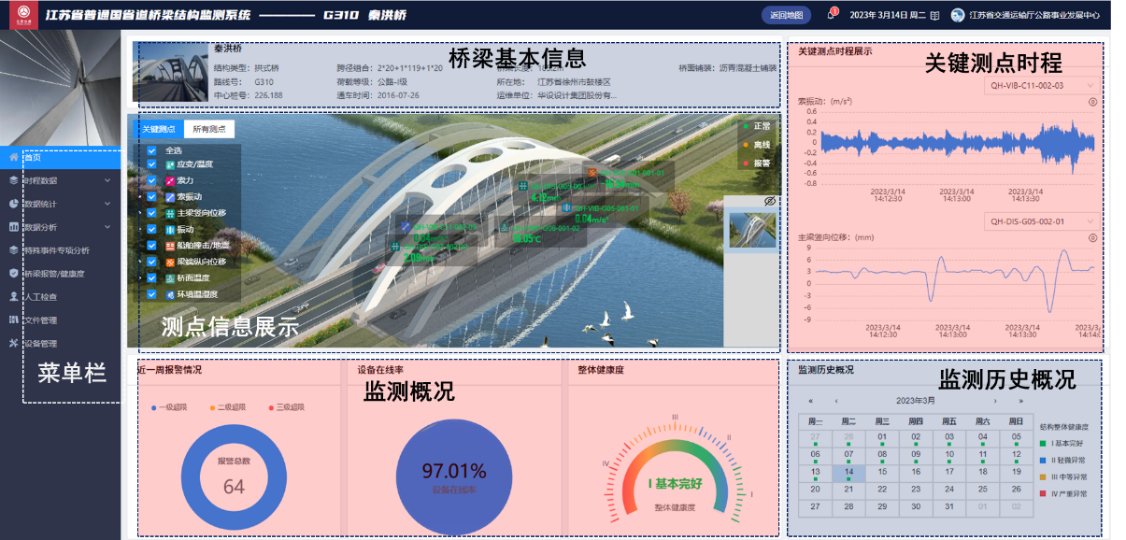Open the 桥梁报警/健康度 menu item
The width and height of the screenshot is (1126, 540).
60,274
